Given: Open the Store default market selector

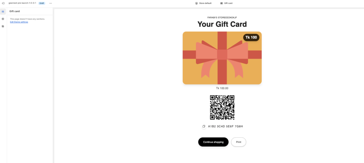Looking at the screenshot, I should (203, 3).
